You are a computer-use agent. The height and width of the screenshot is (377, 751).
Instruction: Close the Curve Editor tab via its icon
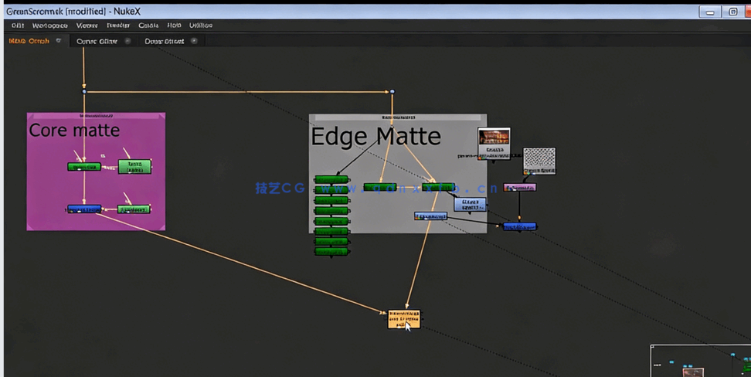click(x=127, y=41)
